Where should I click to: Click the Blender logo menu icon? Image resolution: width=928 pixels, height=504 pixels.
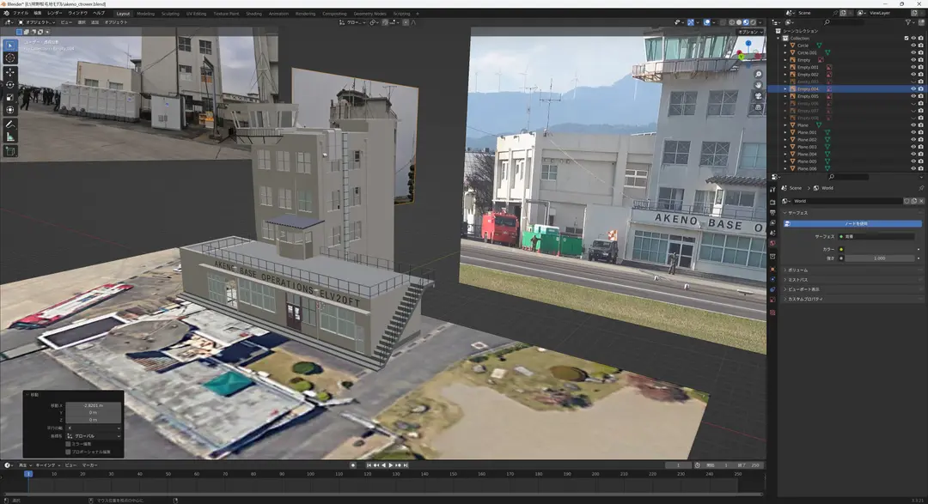point(7,13)
